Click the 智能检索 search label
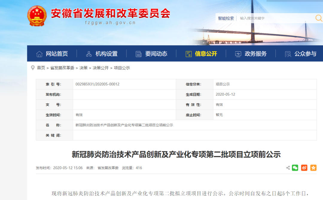Image resolution: width=323 pixels, height=200 pixels. point(226,18)
